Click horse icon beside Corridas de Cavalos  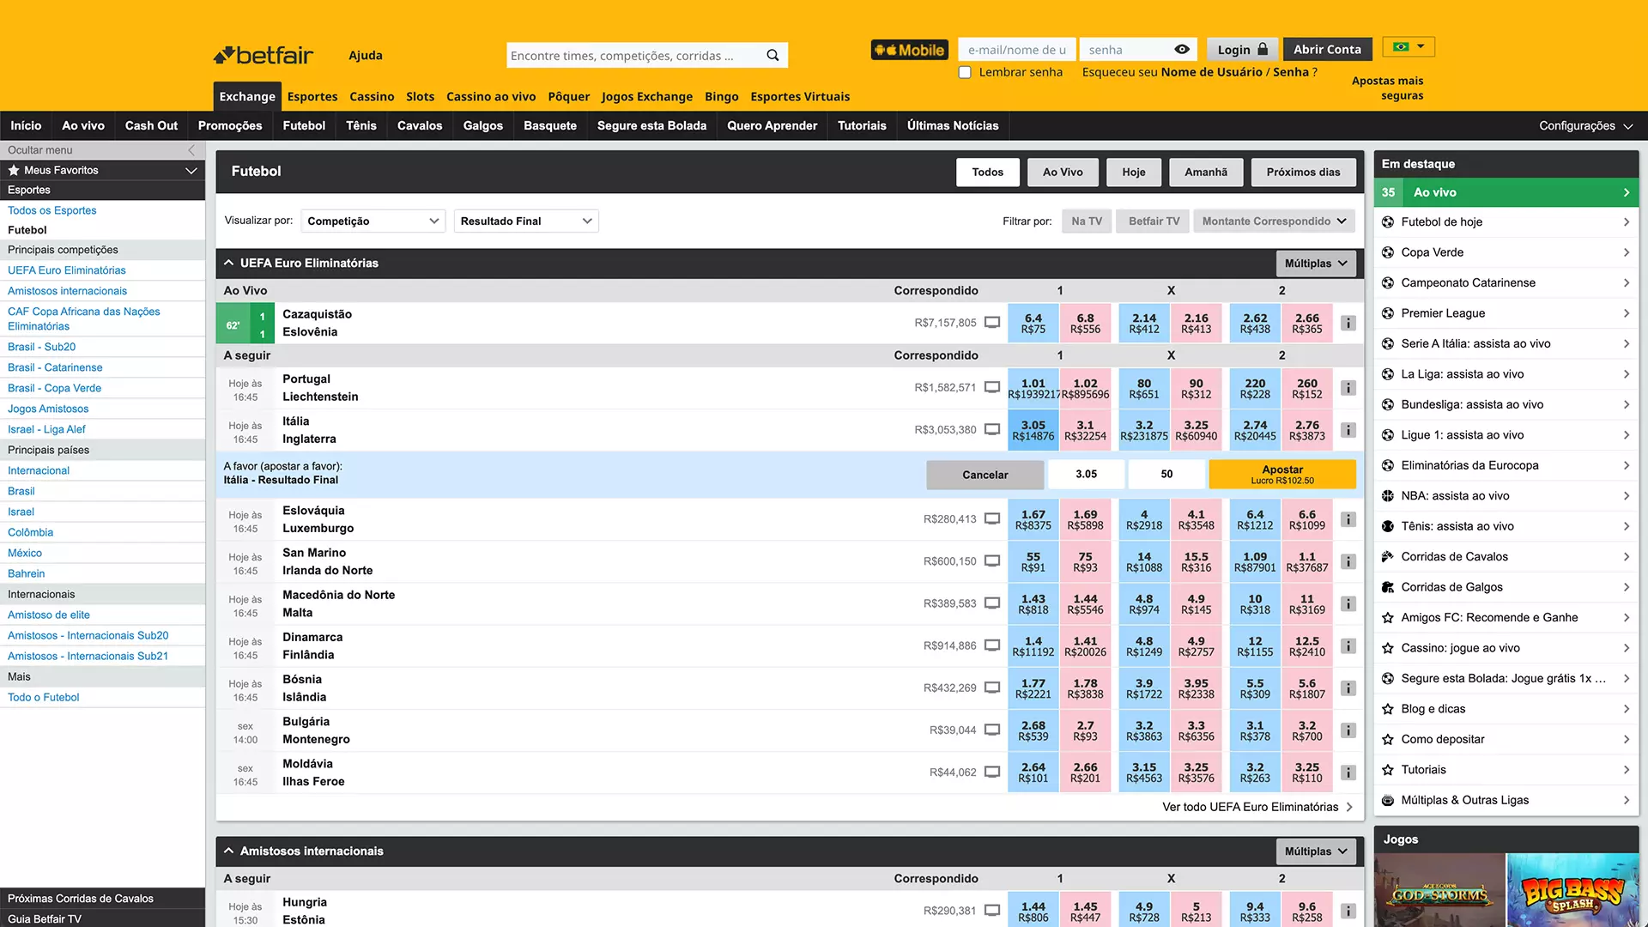tap(1388, 557)
